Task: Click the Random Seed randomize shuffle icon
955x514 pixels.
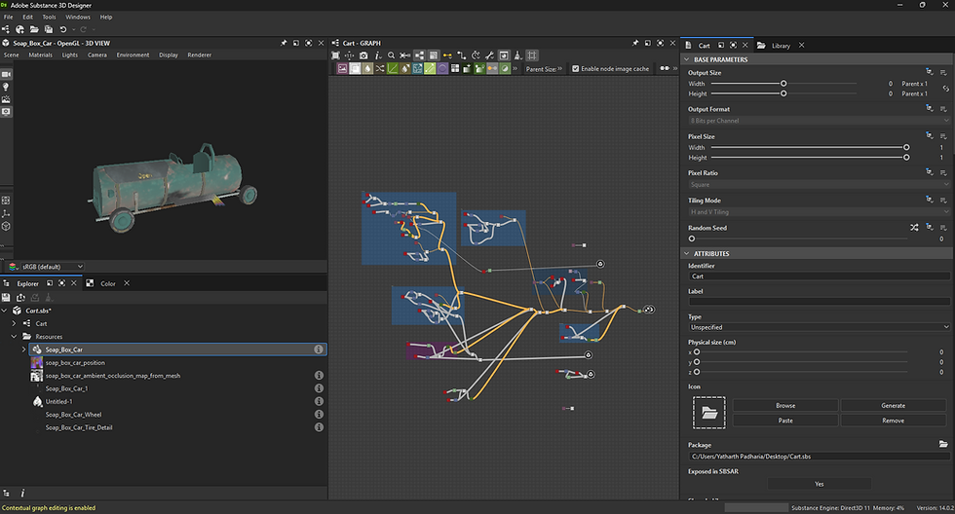Action: (914, 228)
